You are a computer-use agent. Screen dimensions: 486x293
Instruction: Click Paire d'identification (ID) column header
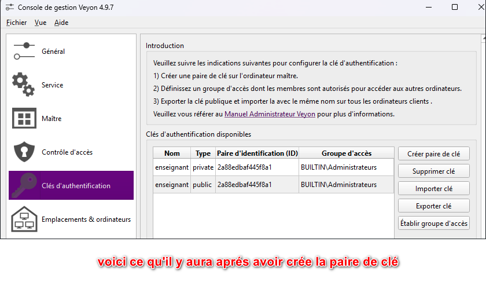coord(257,153)
